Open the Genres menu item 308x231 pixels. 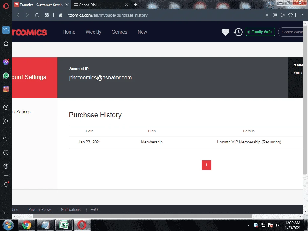tap(119, 32)
